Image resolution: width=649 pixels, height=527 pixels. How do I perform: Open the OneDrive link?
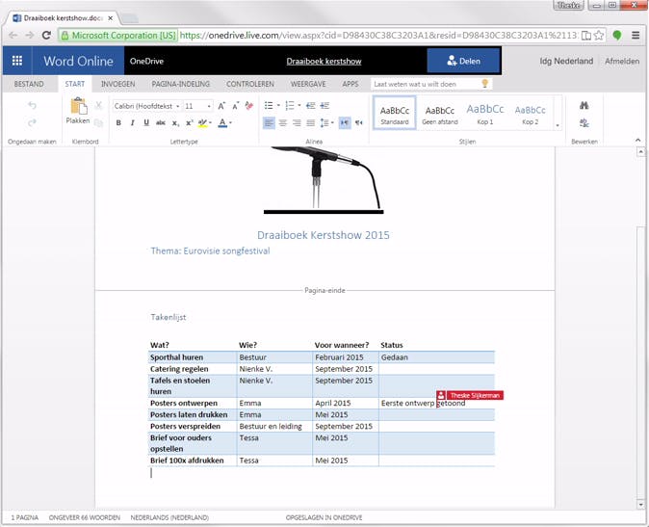click(146, 62)
